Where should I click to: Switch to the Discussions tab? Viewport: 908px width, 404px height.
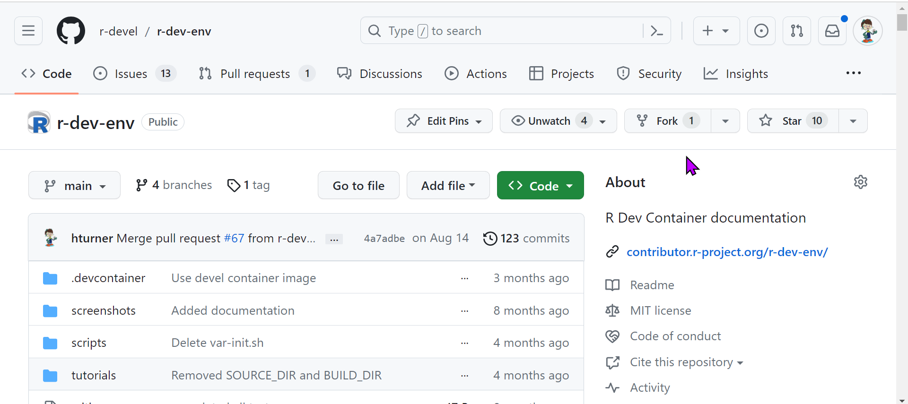click(x=379, y=74)
